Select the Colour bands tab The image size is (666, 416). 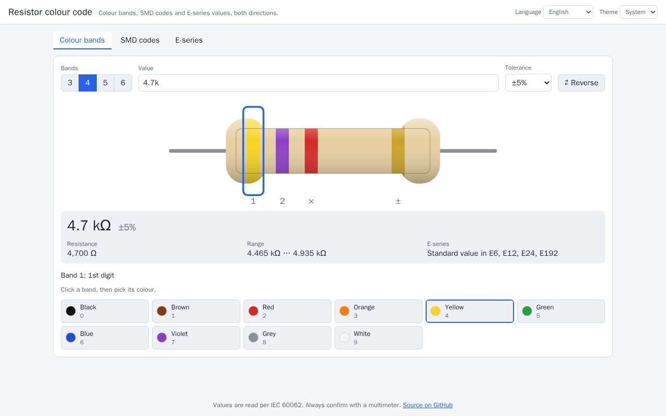[x=82, y=40]
